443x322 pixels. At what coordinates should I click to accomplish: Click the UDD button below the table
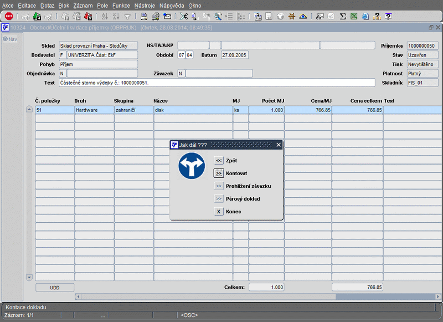(x=54, y=287)
